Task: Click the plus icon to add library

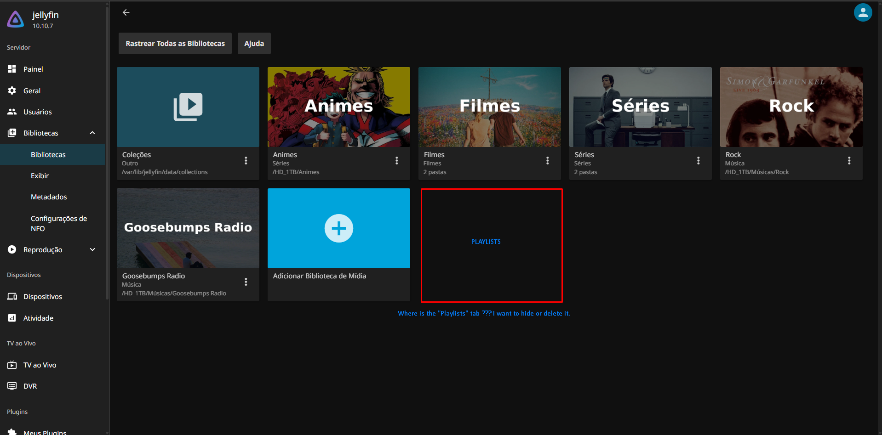Action: pyautogui.click(x=338, y=228)
